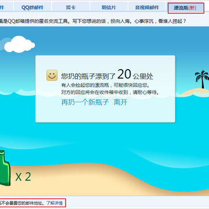Viewport: 209px width, 209px height.
Task: Open the 了解详情 link
Action: [55, 203]
